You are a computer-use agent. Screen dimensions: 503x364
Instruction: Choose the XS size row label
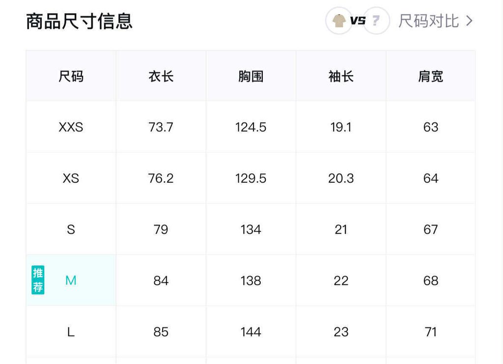(71, 178)
